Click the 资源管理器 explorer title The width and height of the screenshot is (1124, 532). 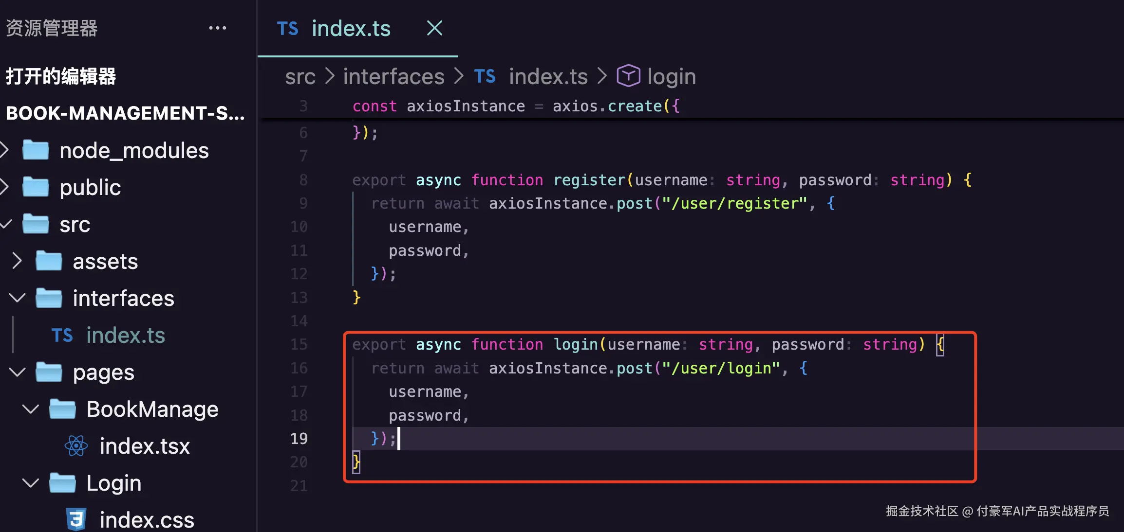52,28
